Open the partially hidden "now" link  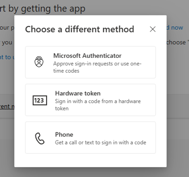click(177, 28)
